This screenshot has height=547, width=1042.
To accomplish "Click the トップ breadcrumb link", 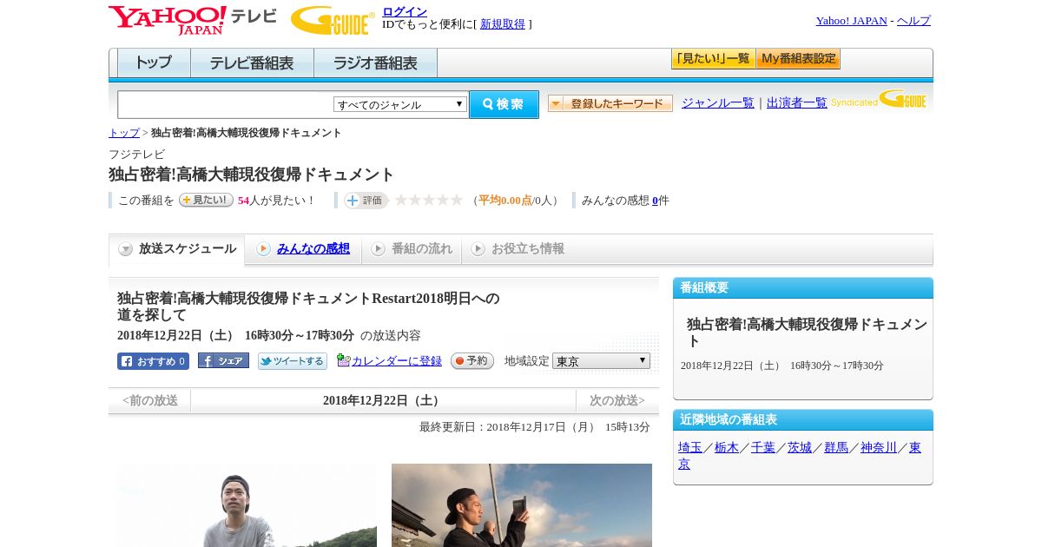I will 124,133.
